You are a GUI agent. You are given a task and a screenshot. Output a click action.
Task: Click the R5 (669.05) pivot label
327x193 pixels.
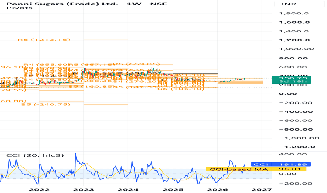[136, 64]
